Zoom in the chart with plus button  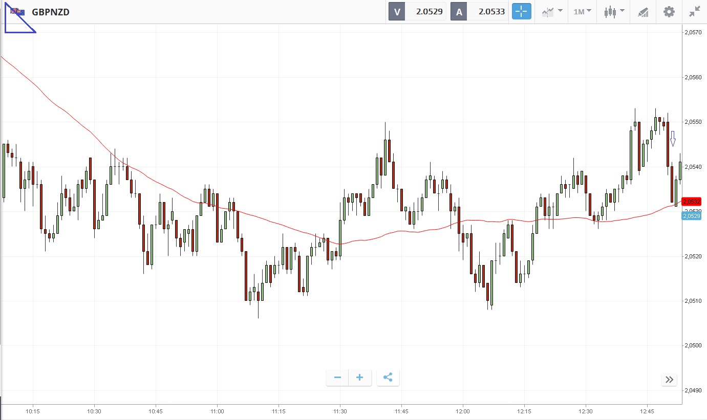pyautogui.click(x=360, y=378)
